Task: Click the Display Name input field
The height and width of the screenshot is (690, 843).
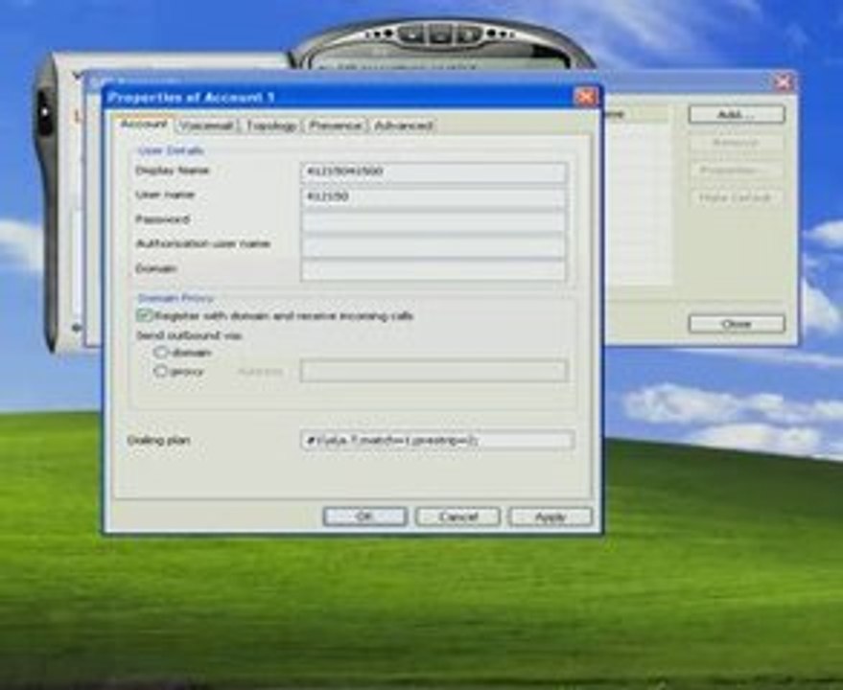Action: point(433,172)
